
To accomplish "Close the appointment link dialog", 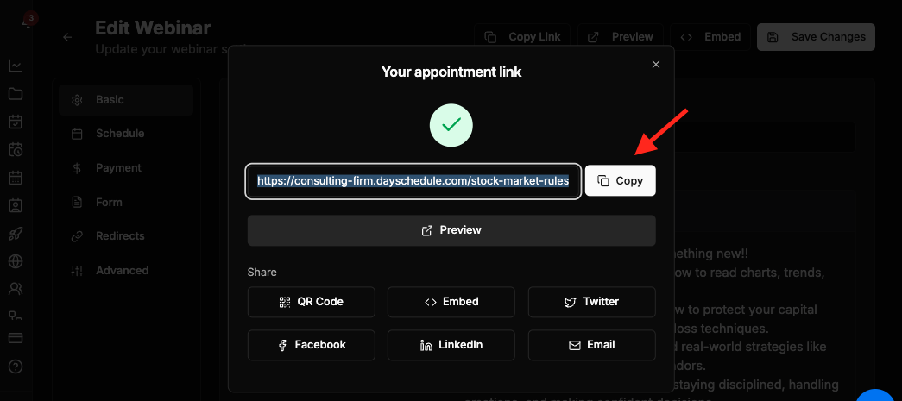I will 656,65.
